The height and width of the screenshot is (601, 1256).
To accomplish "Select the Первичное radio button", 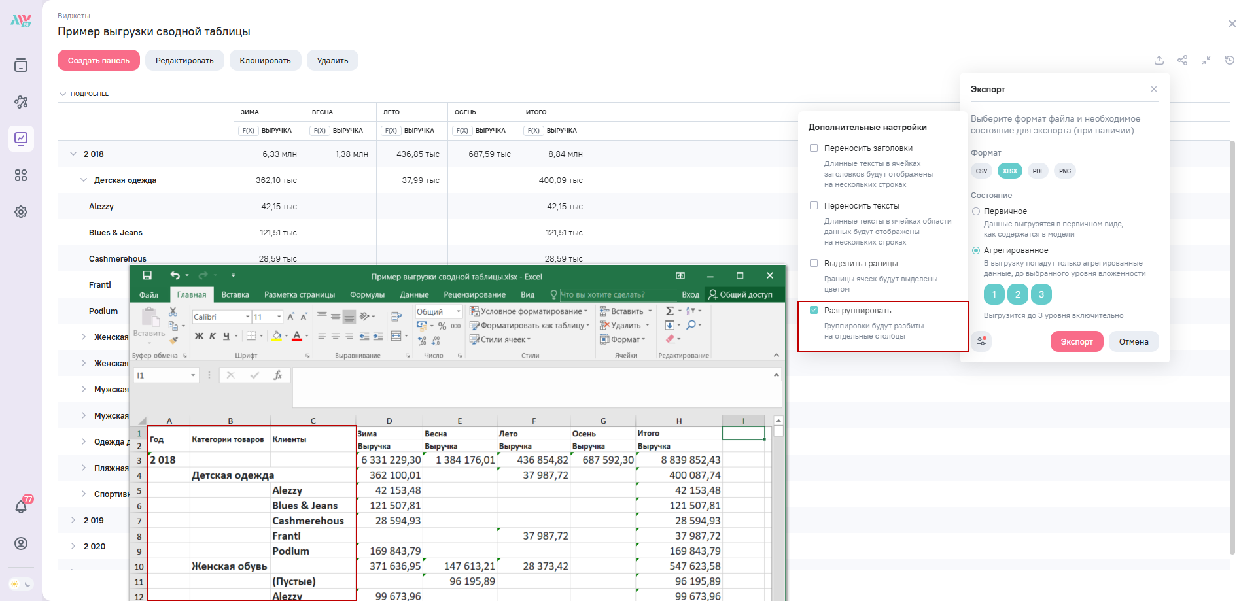I will 976,211.
